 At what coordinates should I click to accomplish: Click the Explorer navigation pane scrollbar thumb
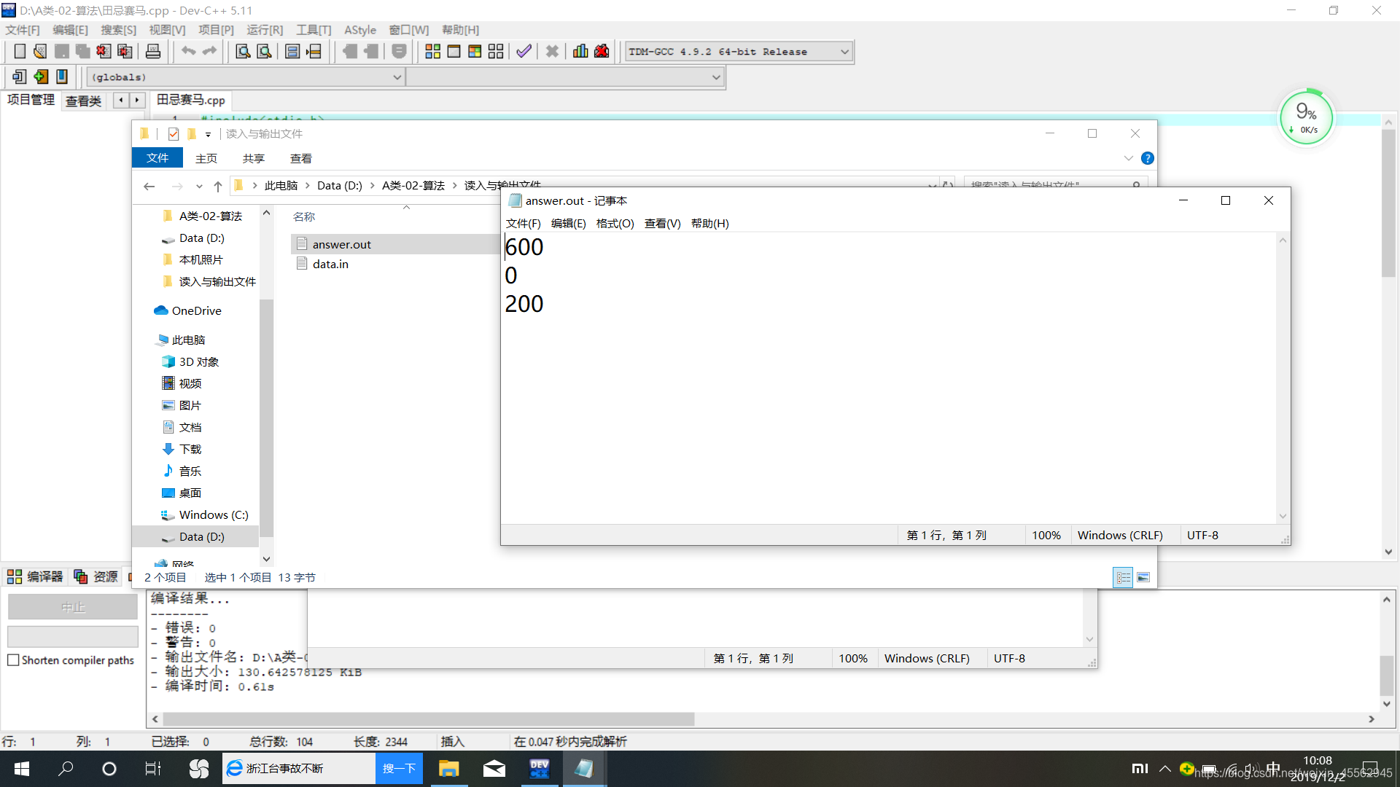tap(266, 418)
